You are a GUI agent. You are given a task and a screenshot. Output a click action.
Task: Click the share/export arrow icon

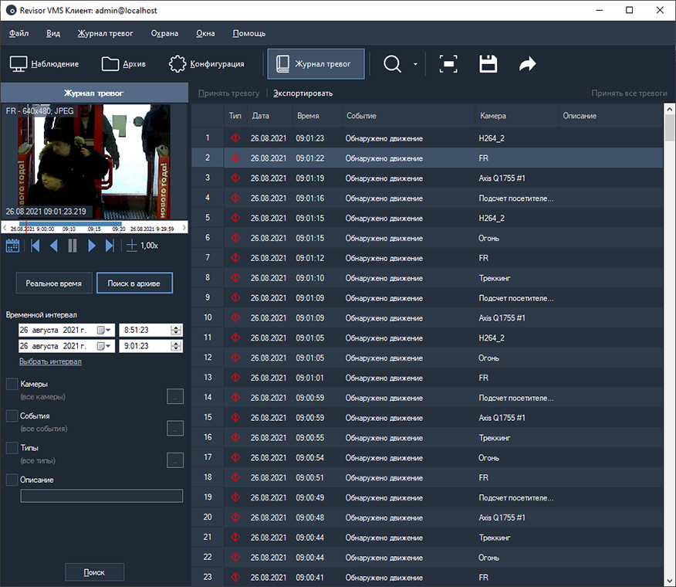527,64
